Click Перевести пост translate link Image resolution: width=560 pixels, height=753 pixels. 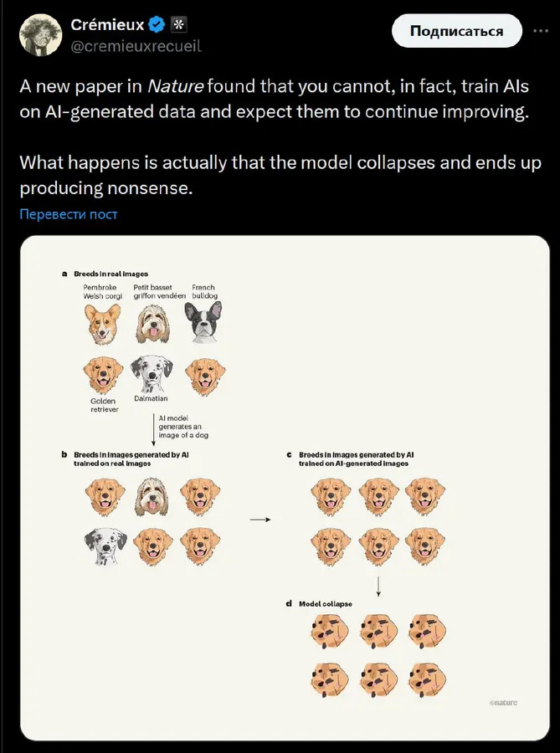click(69, 214)
